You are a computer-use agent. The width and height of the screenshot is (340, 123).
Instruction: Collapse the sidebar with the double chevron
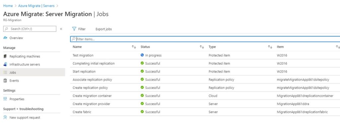point(61,29)
